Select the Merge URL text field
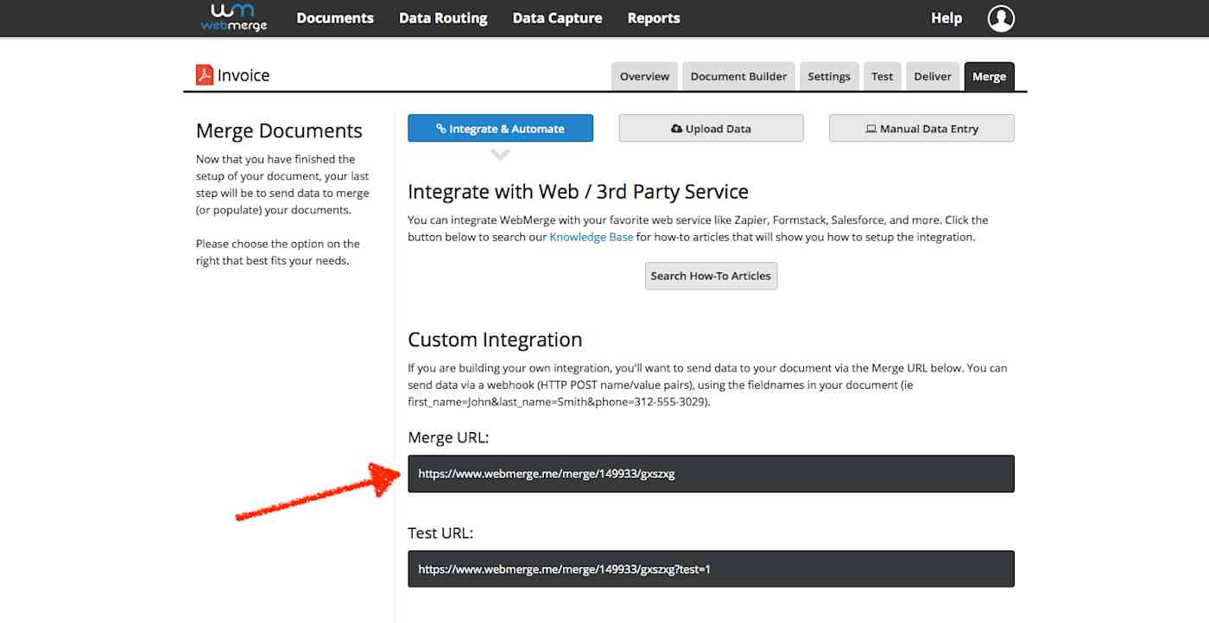Image resolution: width=1209 pixels, height=623 pixels. [x=711, y=474]
